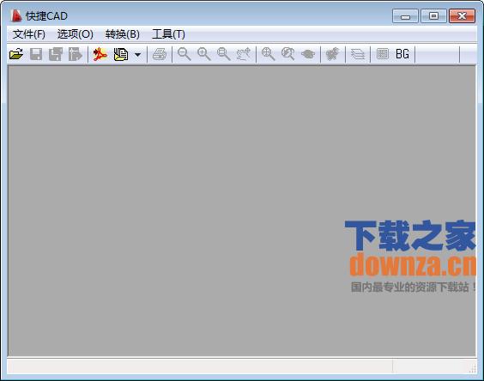Open the 转换(B) menu
Screen dimensions: 484x381
point(122,34)
